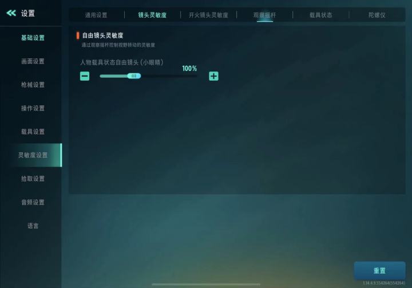
Task: Select 载具设置 in the sidebar
Action: pyautogui.click(x=33, y=132)
